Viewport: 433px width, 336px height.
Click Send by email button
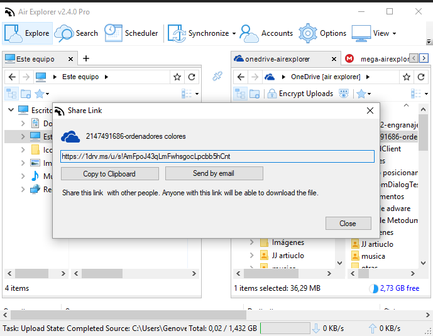coord(214,173)
